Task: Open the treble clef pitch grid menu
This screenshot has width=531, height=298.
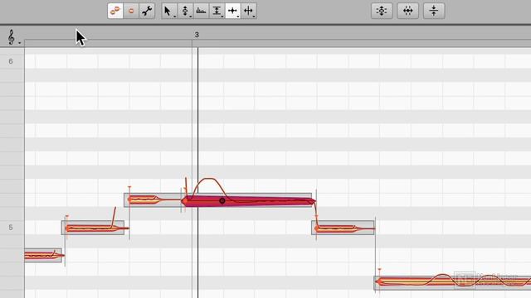Action: pyautogui.click(x=12, y=36)
